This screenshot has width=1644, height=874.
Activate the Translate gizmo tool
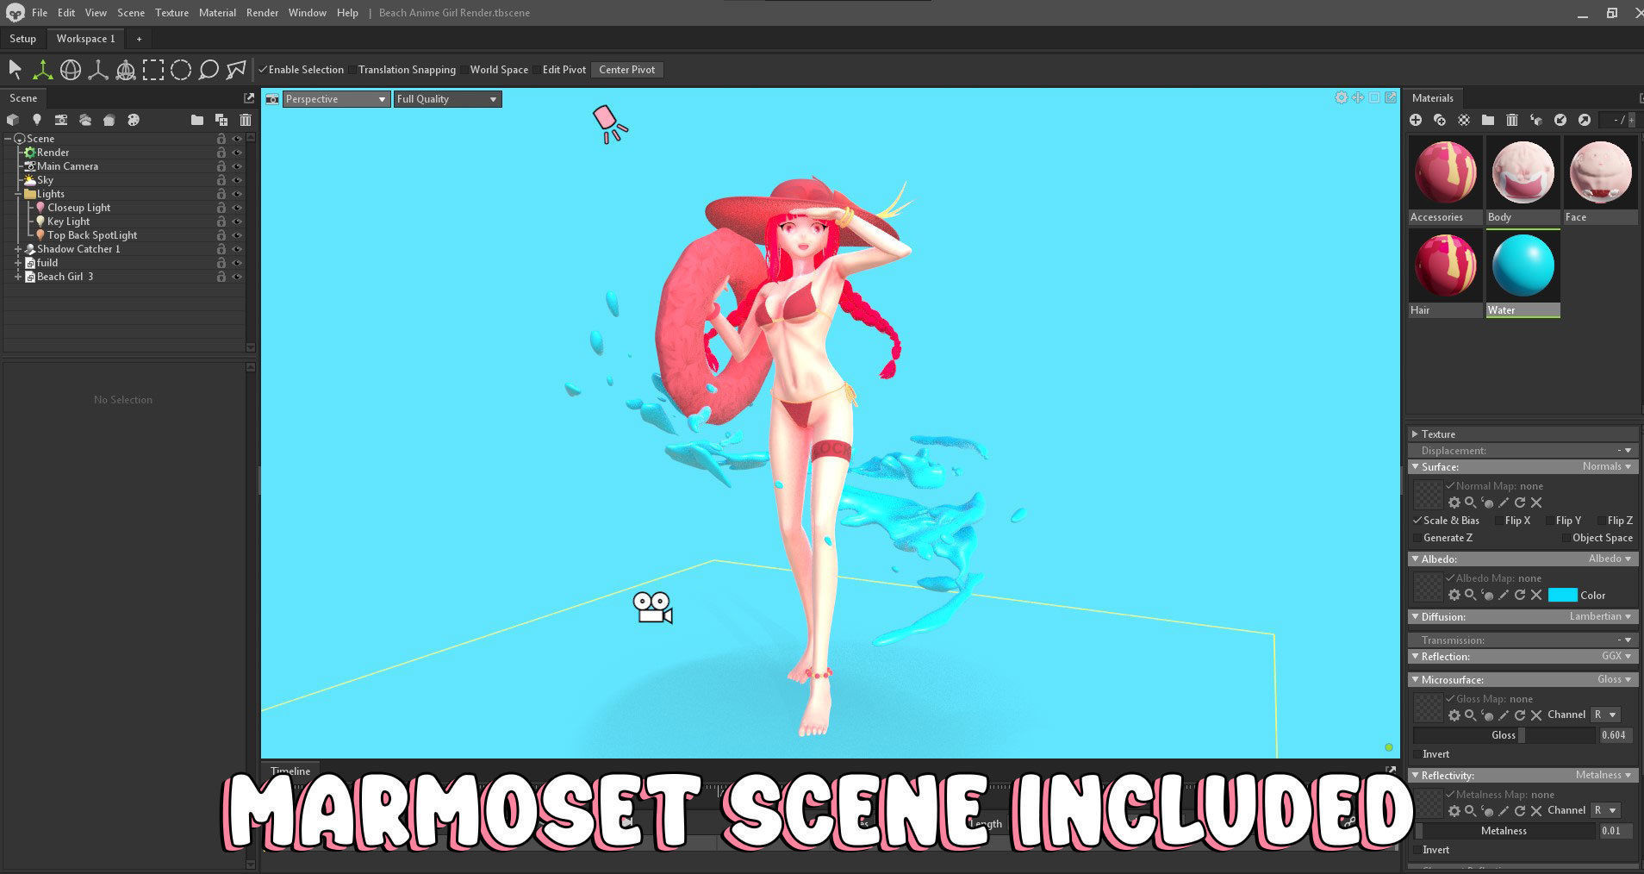[42, 70]
